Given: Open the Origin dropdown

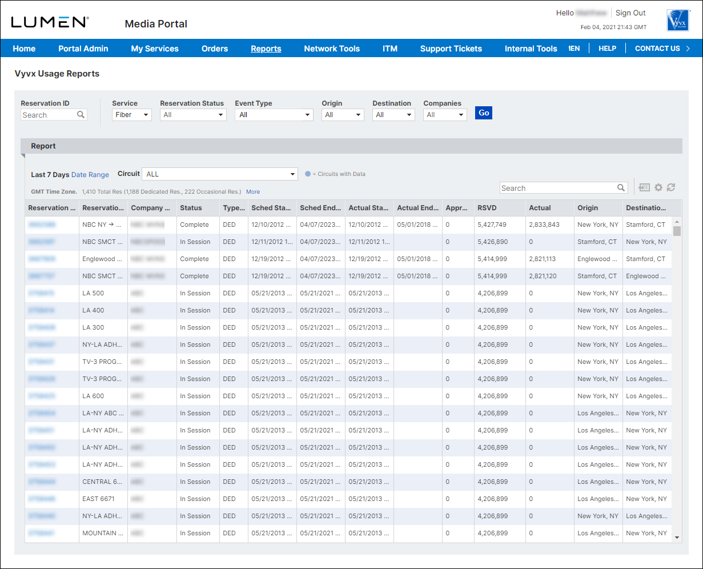Looking at the screenshot, I should [343, 115].
